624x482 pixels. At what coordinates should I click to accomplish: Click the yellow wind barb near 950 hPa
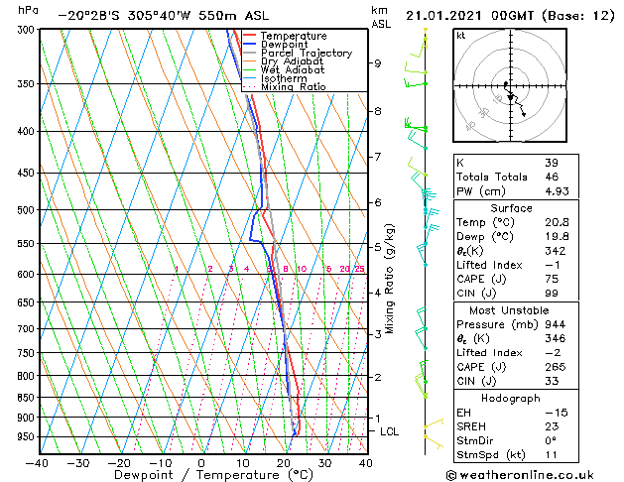point(434,441)
